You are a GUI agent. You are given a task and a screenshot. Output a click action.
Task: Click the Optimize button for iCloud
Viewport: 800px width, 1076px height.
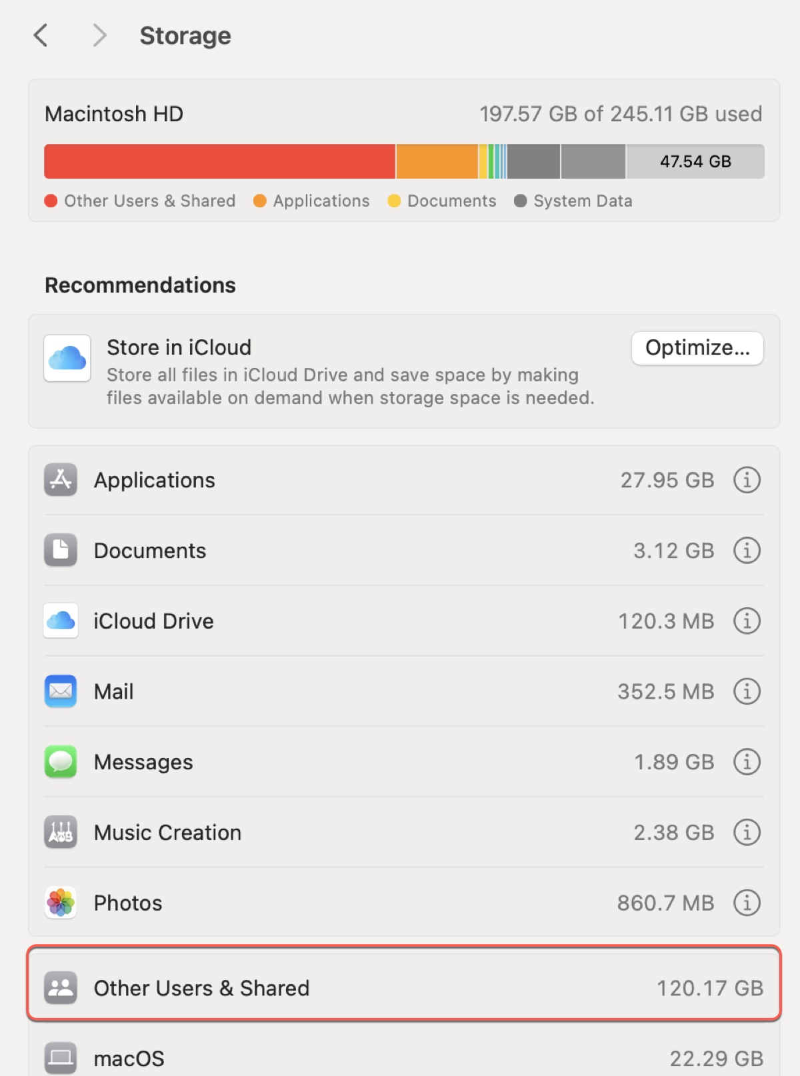tap(697, 348)
